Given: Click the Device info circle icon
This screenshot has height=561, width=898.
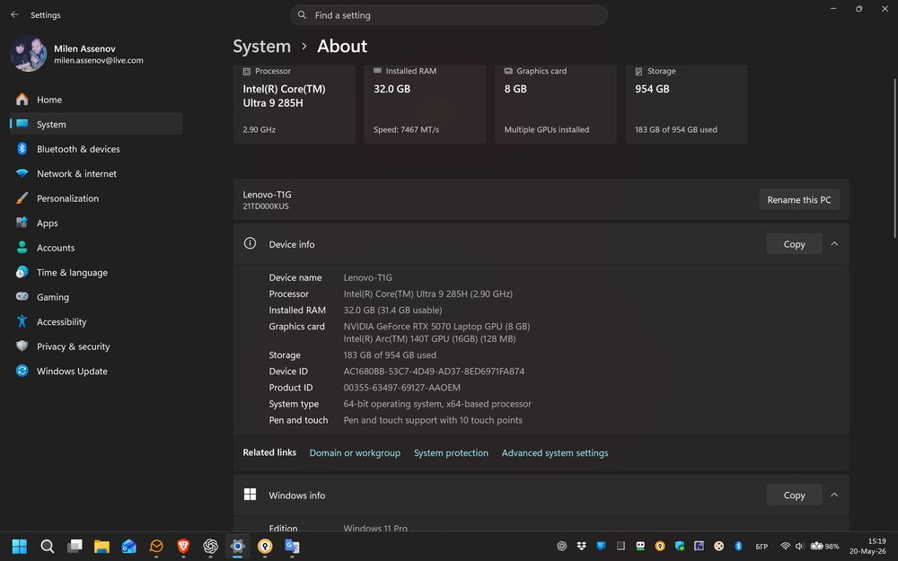Looking at the screenshot, I should 251,243.
